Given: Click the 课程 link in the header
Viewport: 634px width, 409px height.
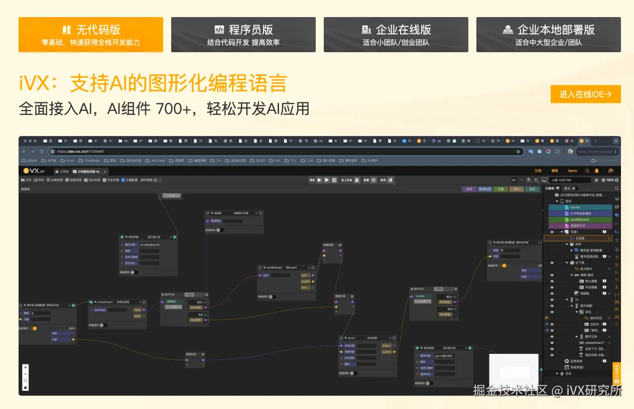Looking at the screenshot, I should [555, 171].
